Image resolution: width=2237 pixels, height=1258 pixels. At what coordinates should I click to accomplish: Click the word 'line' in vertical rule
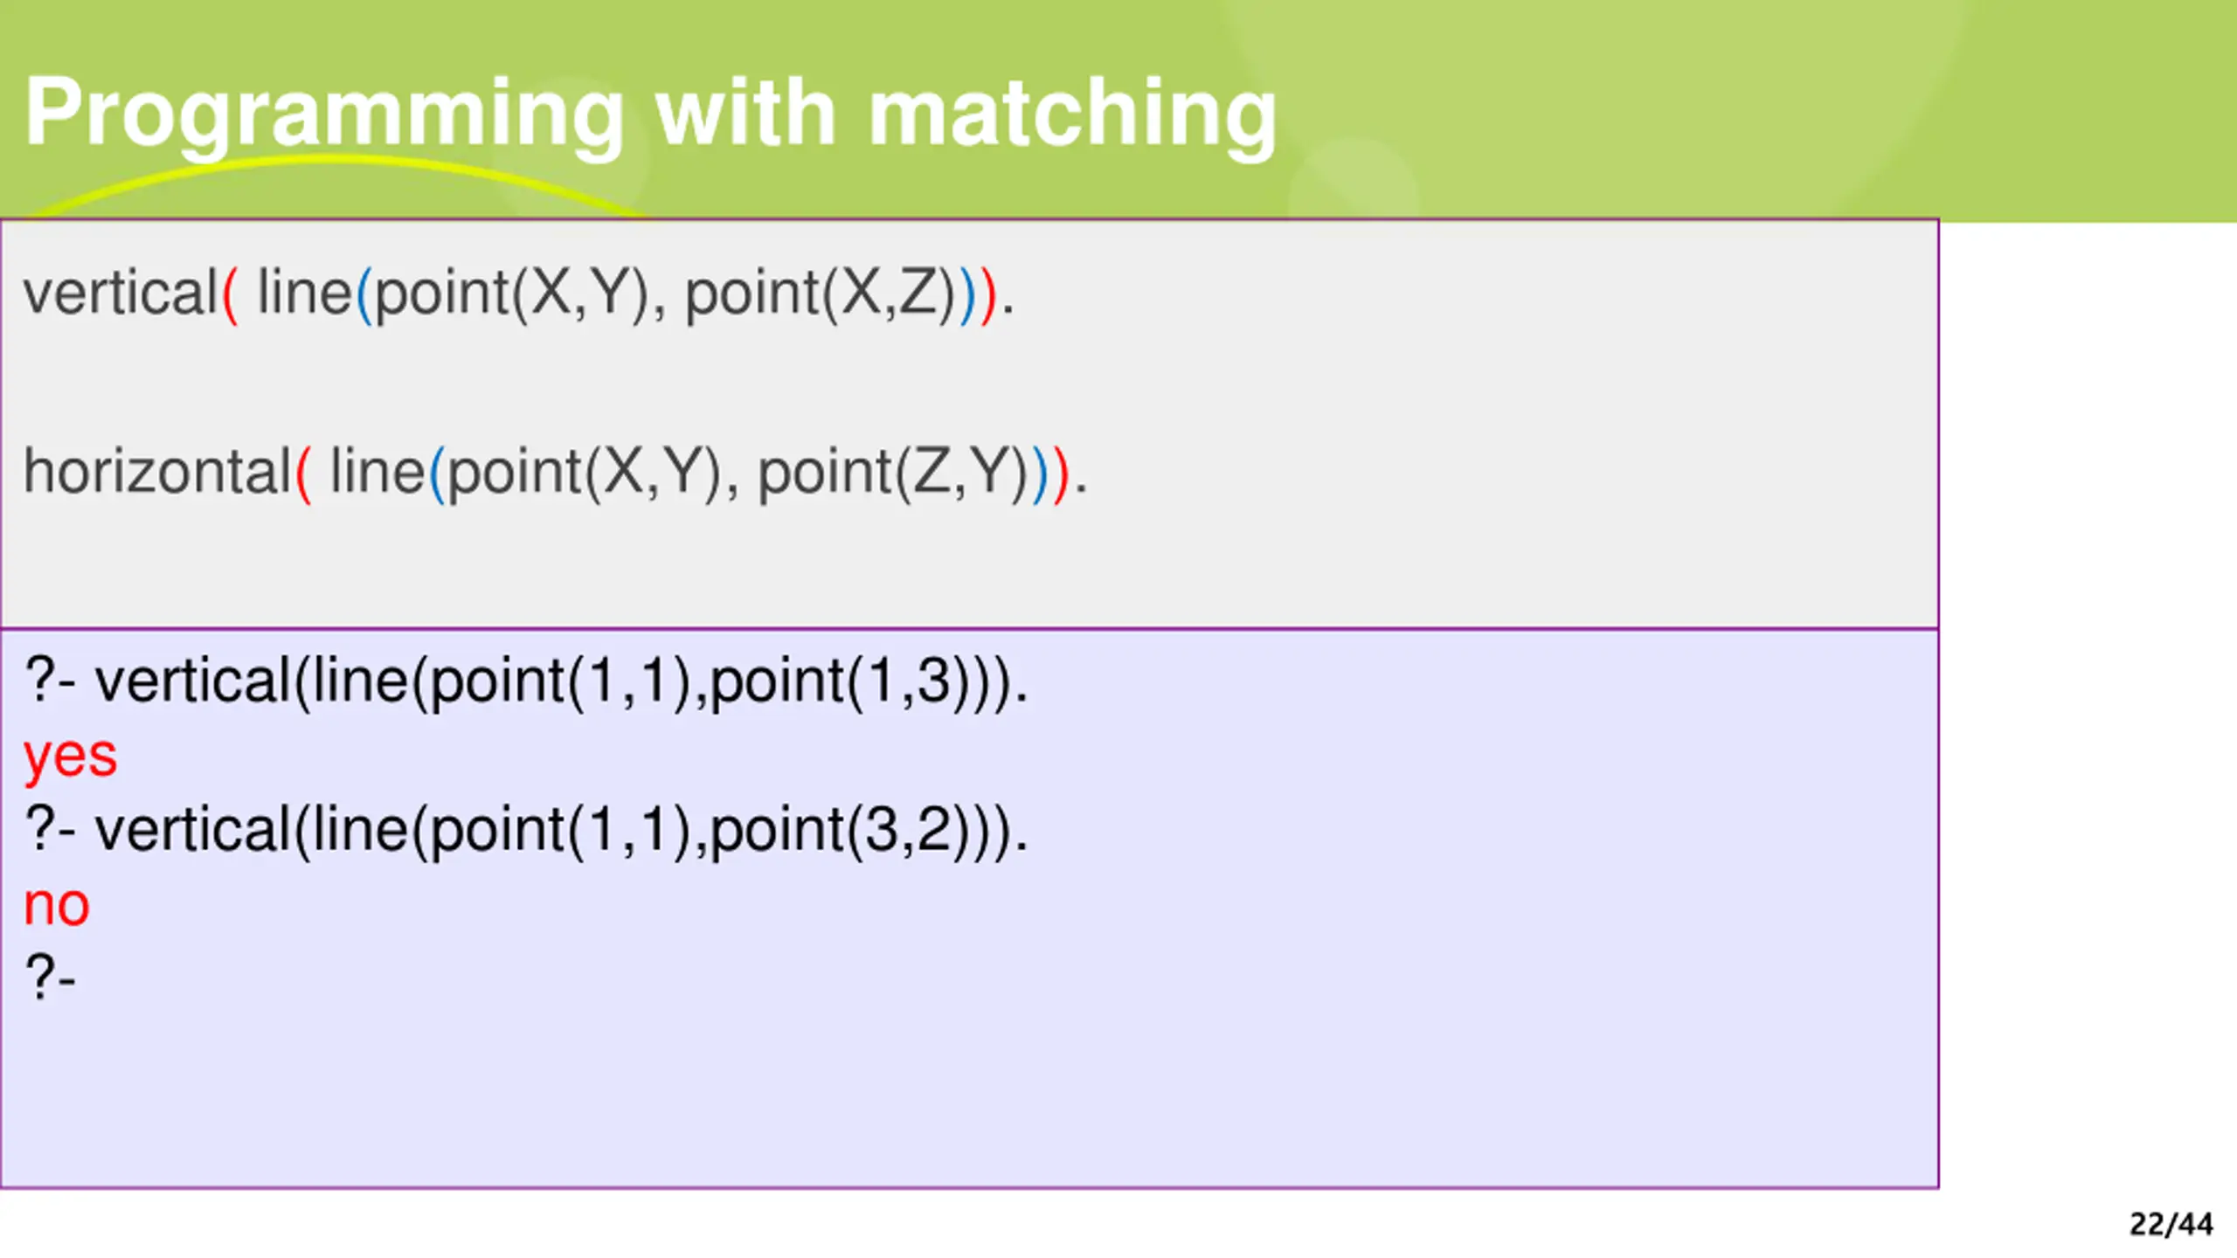coord(304,293)
